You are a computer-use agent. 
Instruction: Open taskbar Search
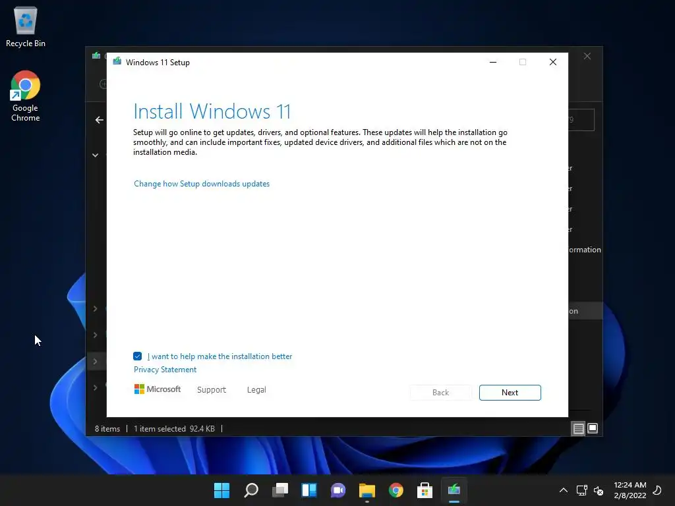(x=251, y=490)
